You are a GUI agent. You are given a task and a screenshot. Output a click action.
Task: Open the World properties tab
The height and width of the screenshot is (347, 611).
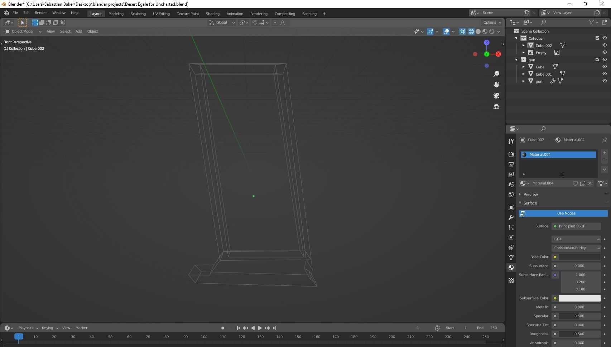point(511,194)
